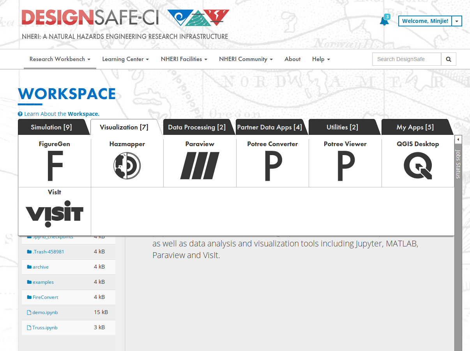The height and width of the screenshot is (351, 470).
Task: Open the NHERI Community dropdown
Action: tap(246, 59)
